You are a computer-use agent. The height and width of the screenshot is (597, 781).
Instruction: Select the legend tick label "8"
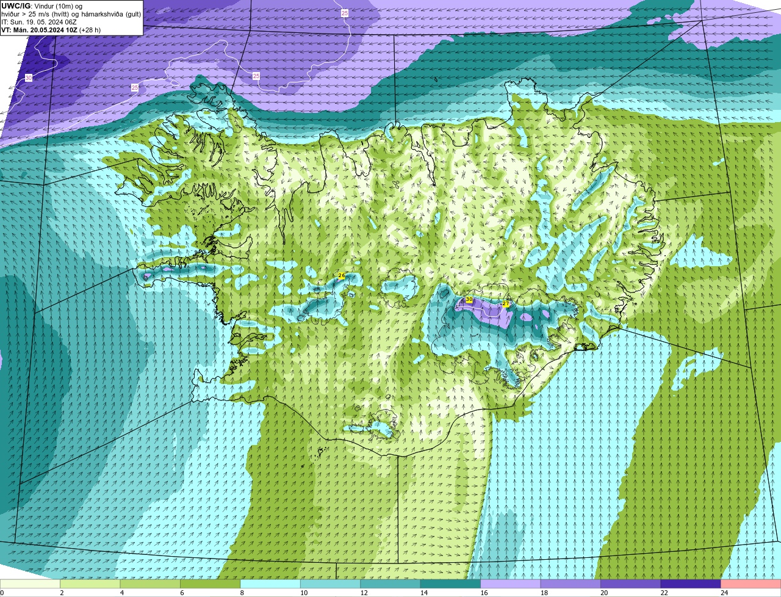pos(242,593)
